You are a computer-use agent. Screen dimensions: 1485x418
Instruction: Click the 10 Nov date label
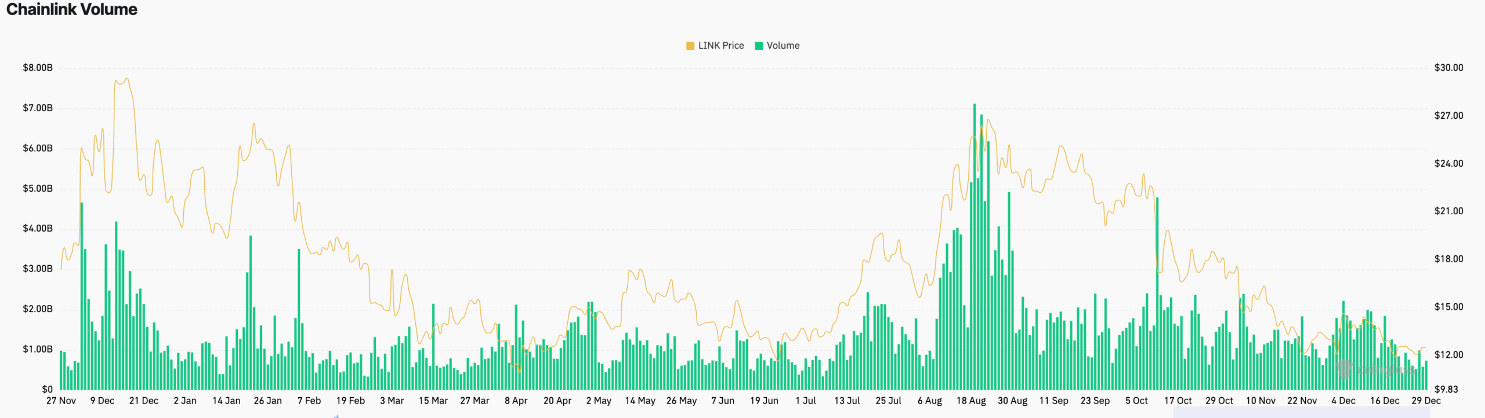(1261, 401)
